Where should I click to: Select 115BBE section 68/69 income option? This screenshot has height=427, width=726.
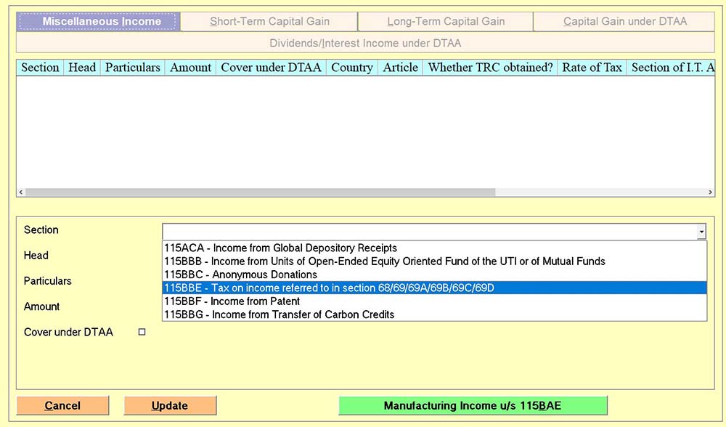(x=329, y=288)
